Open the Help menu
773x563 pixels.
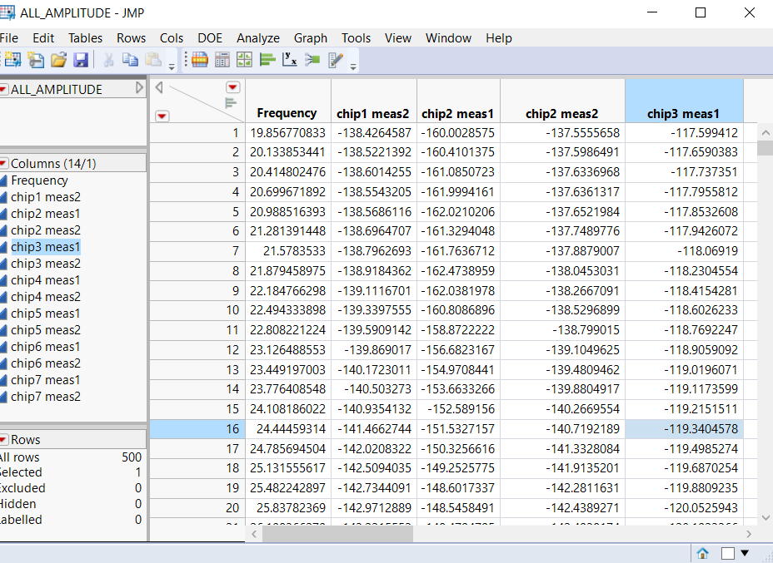(x=499, y=38)
